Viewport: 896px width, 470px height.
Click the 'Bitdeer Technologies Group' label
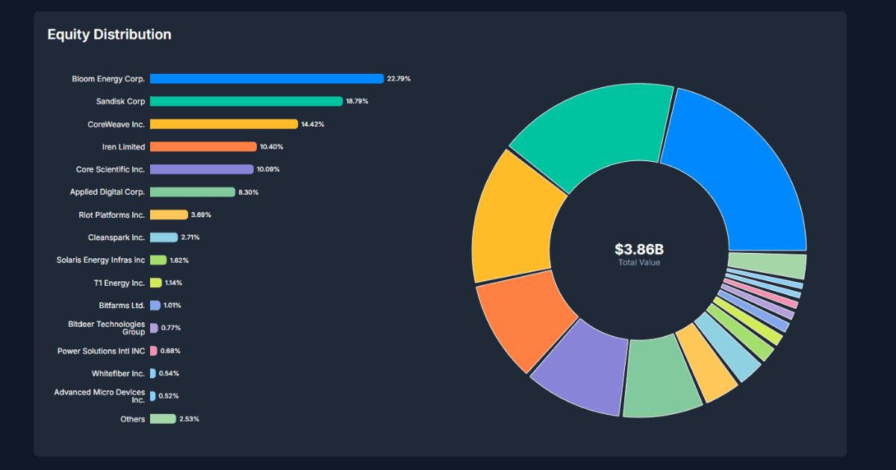107,328
